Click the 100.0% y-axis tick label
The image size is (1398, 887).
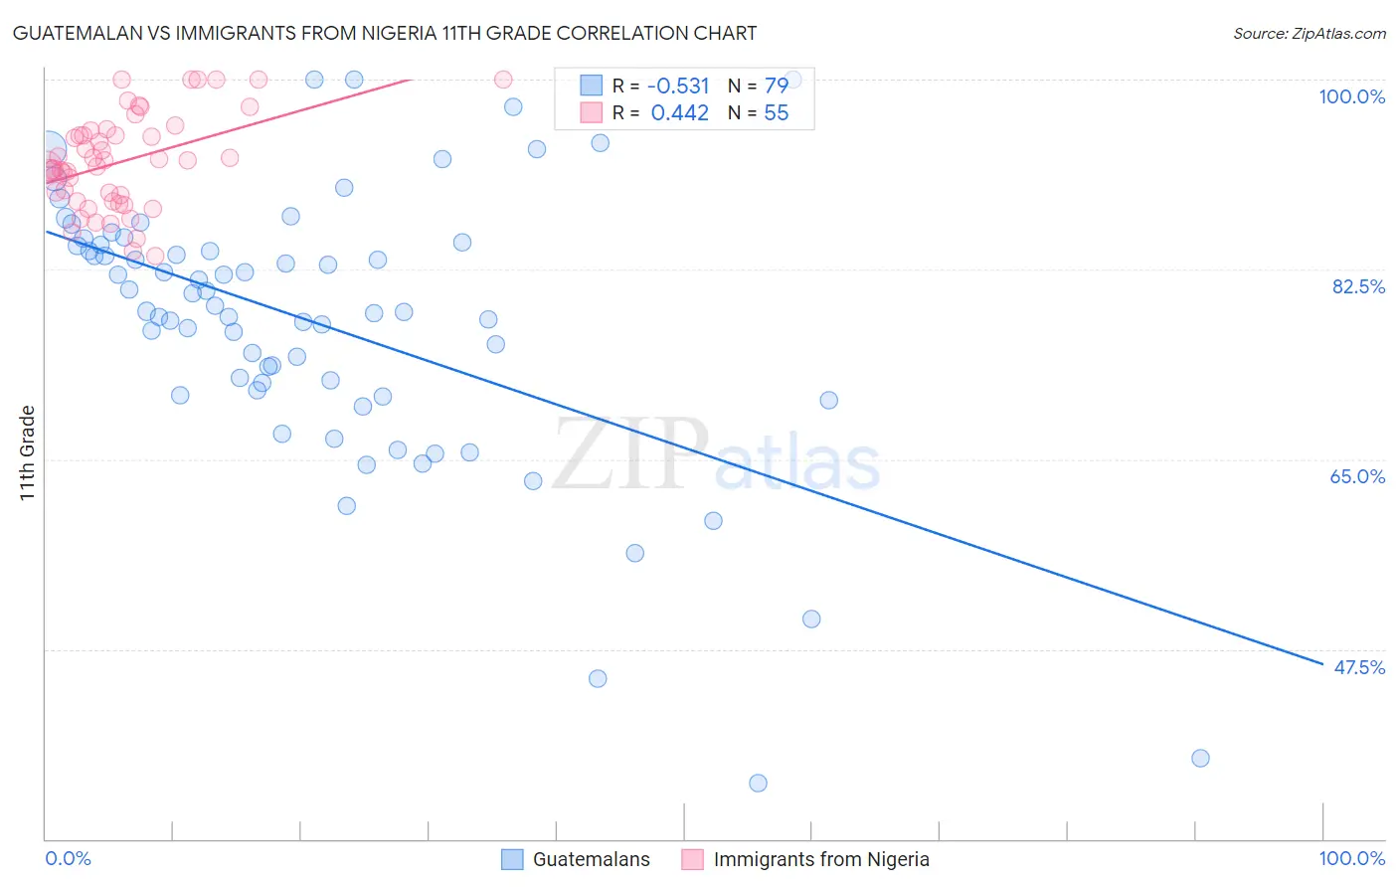click(1352, 96)
